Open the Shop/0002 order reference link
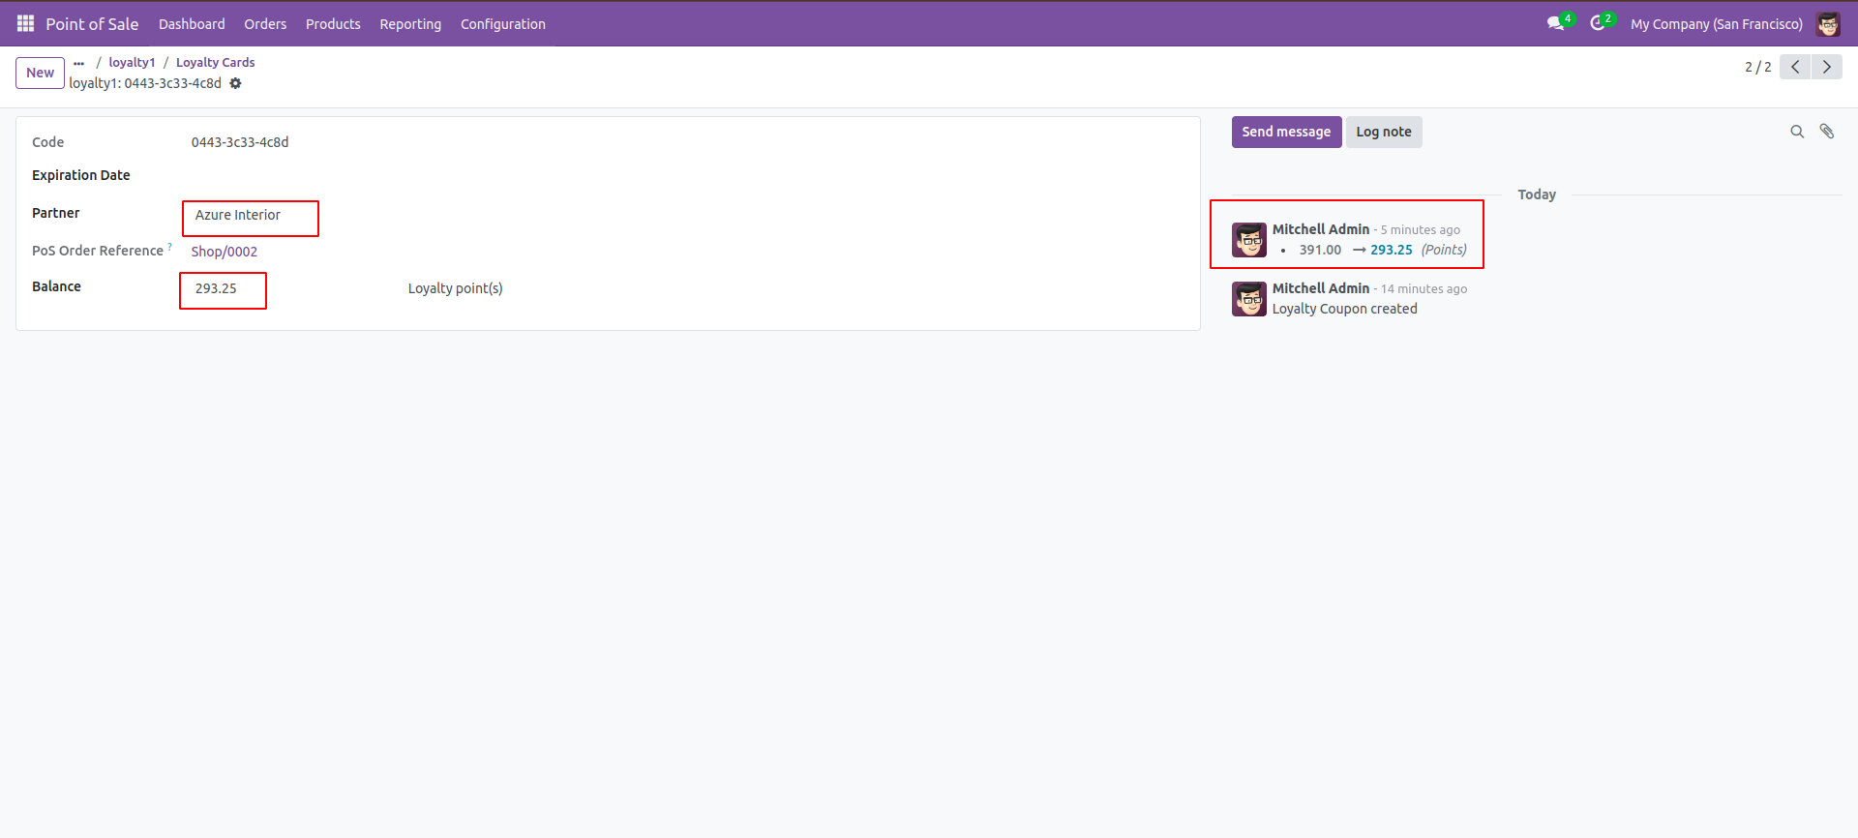Screen dimensions: 1858x838 pyautogui.click(x=225, y=252)
